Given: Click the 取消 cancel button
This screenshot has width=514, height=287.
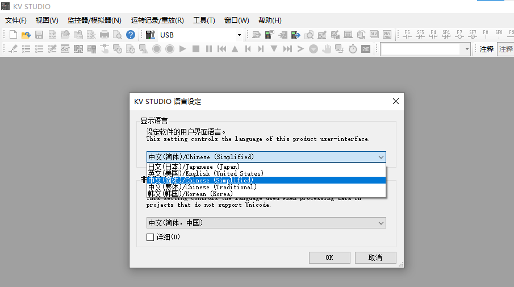Looking at the screenshot, I should 375,257.
